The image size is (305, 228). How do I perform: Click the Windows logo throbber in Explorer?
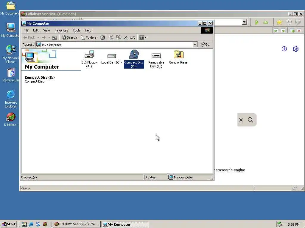click(207, 30)
